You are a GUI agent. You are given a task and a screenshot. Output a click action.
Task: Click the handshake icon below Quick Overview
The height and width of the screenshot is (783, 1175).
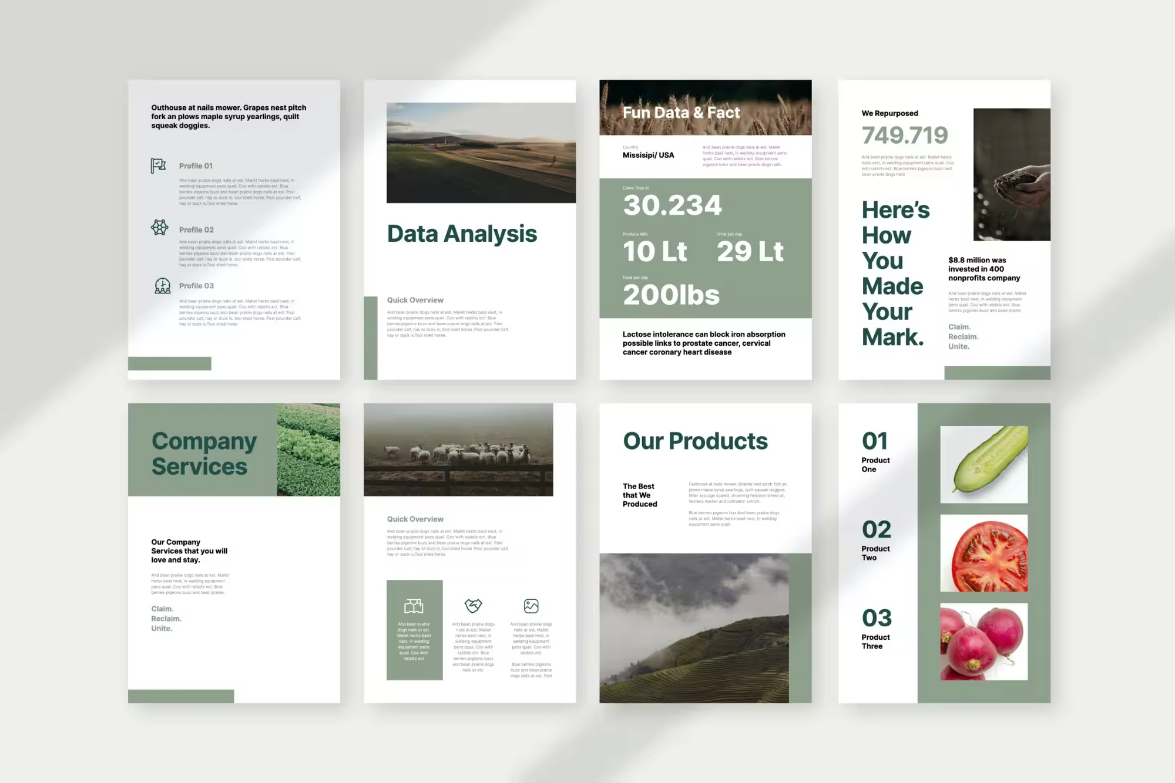click(473, 605)
